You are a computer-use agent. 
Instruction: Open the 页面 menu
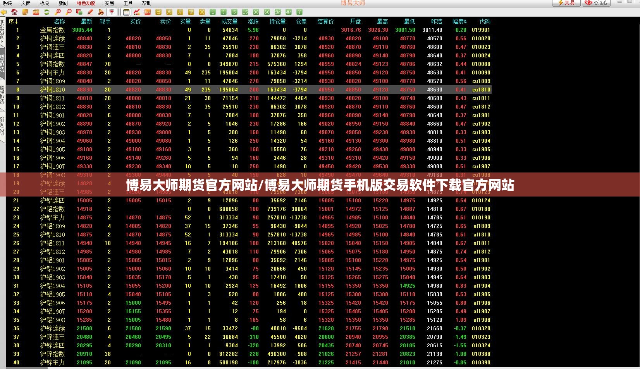pyautogui.click(x=26, y=3)
